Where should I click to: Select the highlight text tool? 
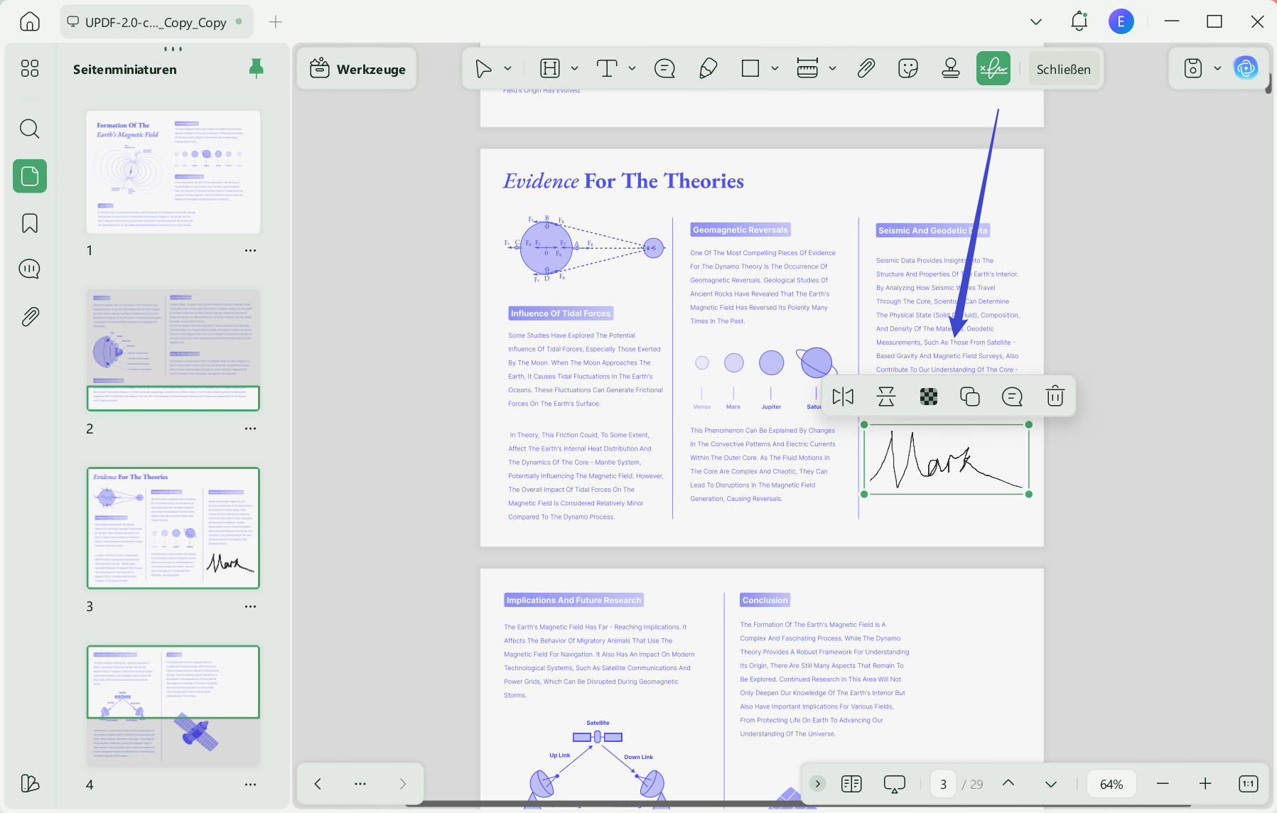click(x=550, y=69)
